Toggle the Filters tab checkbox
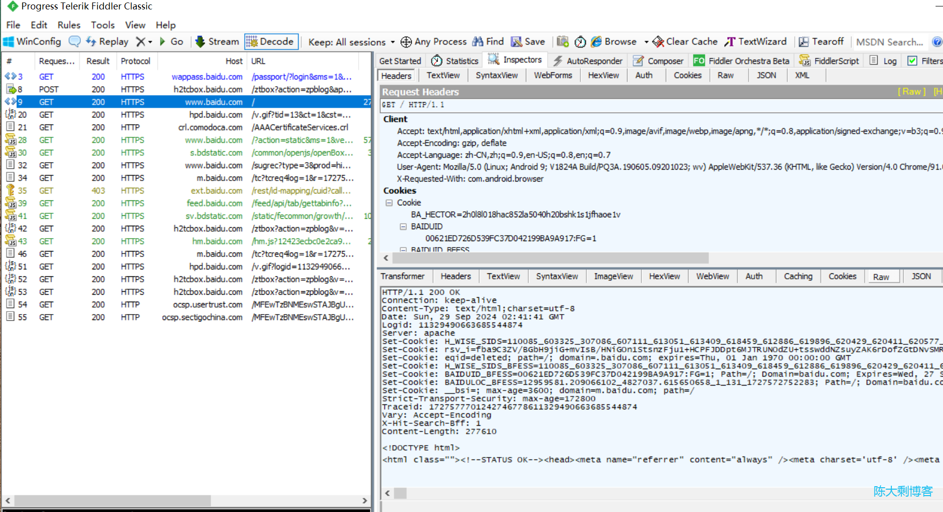943x512 pixels. [912, 61]
